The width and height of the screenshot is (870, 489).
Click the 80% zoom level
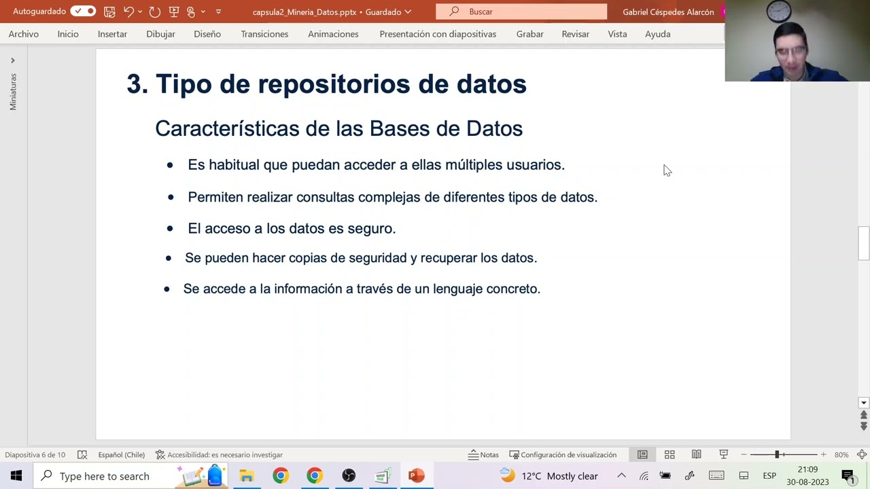pos(841,454)
